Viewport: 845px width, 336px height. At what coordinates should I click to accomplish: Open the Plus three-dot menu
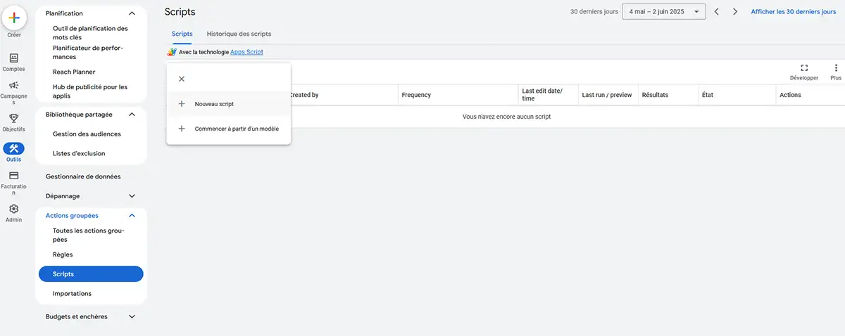pos(836,68)
